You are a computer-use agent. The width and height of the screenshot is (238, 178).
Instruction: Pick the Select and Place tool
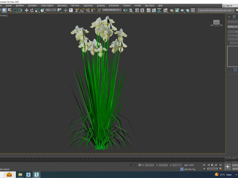(x=42, y=10)
